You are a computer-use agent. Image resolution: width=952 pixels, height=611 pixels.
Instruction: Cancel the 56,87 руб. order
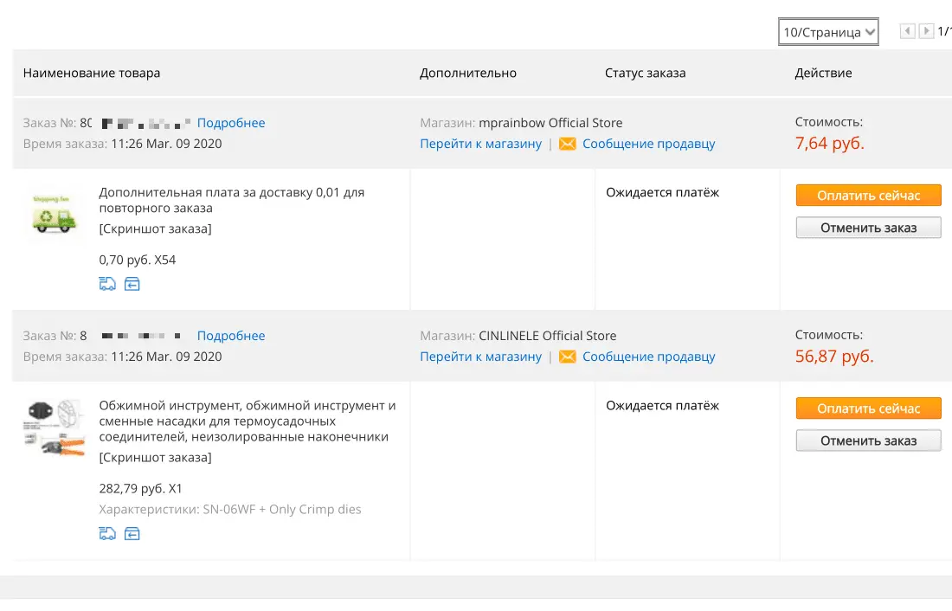point(868,441)
